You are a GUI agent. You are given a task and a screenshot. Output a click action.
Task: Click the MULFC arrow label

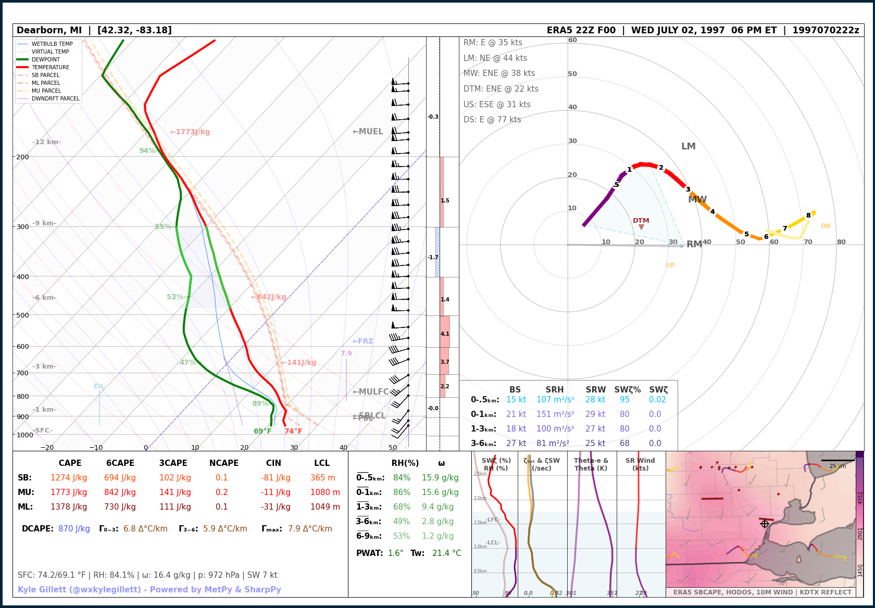[370, 392]
